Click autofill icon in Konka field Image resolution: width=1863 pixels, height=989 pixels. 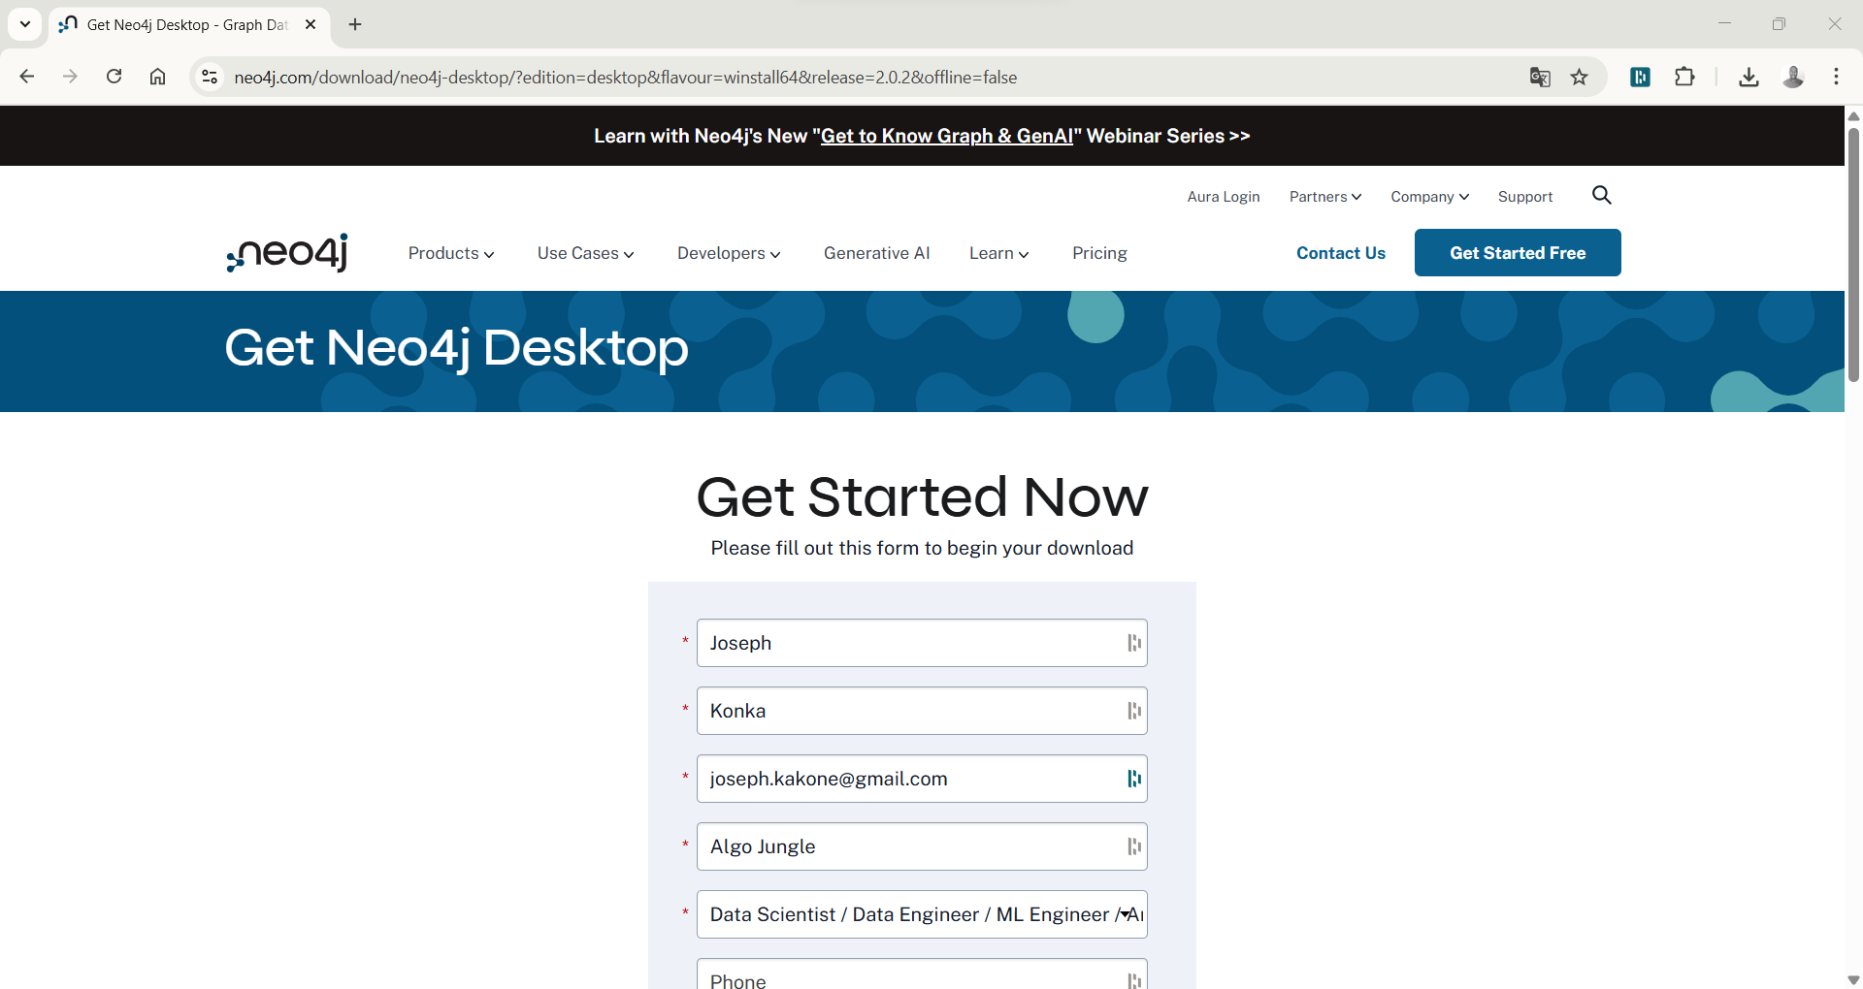coord(1133,711)
